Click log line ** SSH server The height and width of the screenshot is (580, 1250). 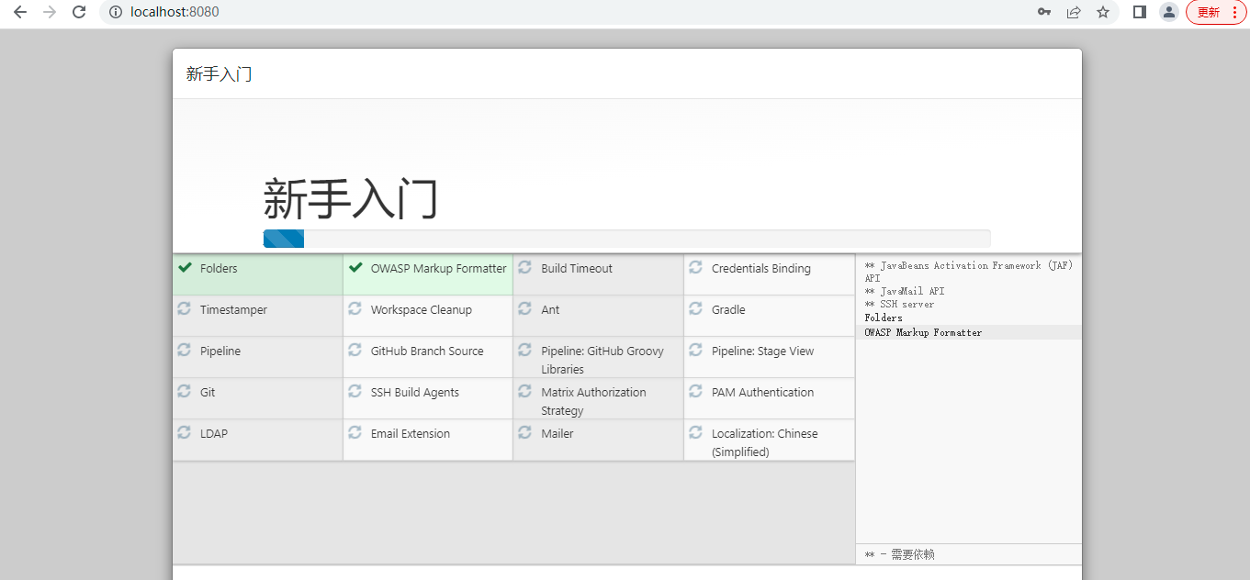tap(899, 304)
